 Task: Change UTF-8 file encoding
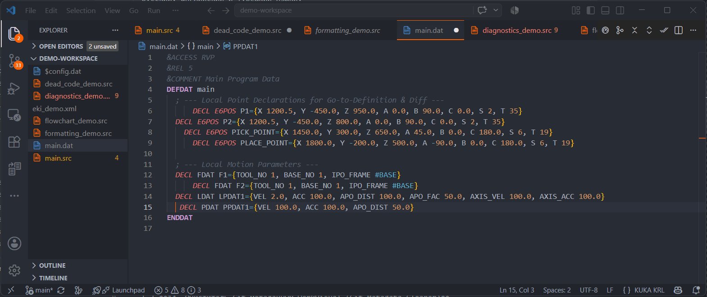point(588,290)
